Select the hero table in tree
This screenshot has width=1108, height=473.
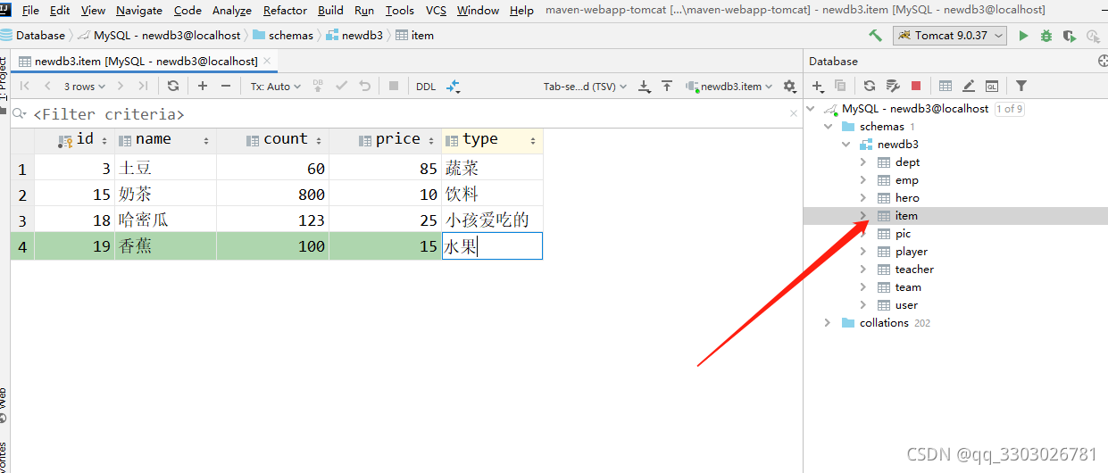[907, 198]
